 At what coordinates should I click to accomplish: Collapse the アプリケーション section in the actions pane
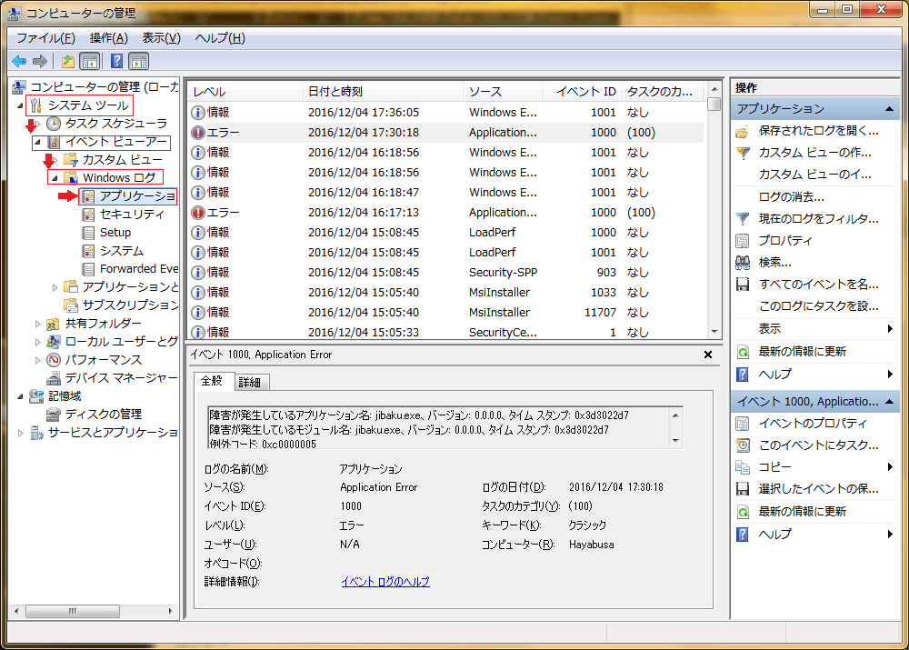coord(889,109)
